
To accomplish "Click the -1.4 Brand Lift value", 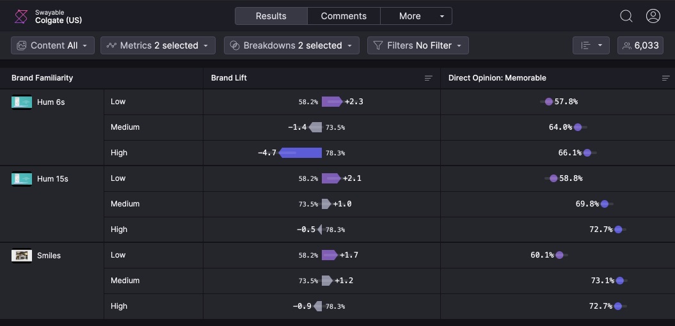I will [298, 127].
